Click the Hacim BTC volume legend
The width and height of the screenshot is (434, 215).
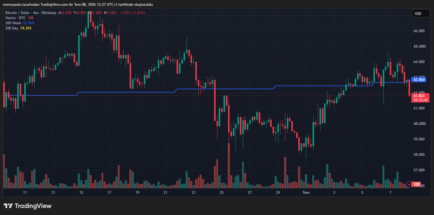point(19,18)
